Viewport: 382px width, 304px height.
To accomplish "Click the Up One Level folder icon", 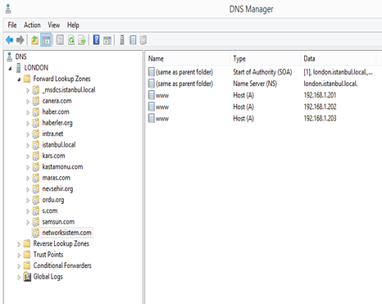I will [x=34, y=40].
